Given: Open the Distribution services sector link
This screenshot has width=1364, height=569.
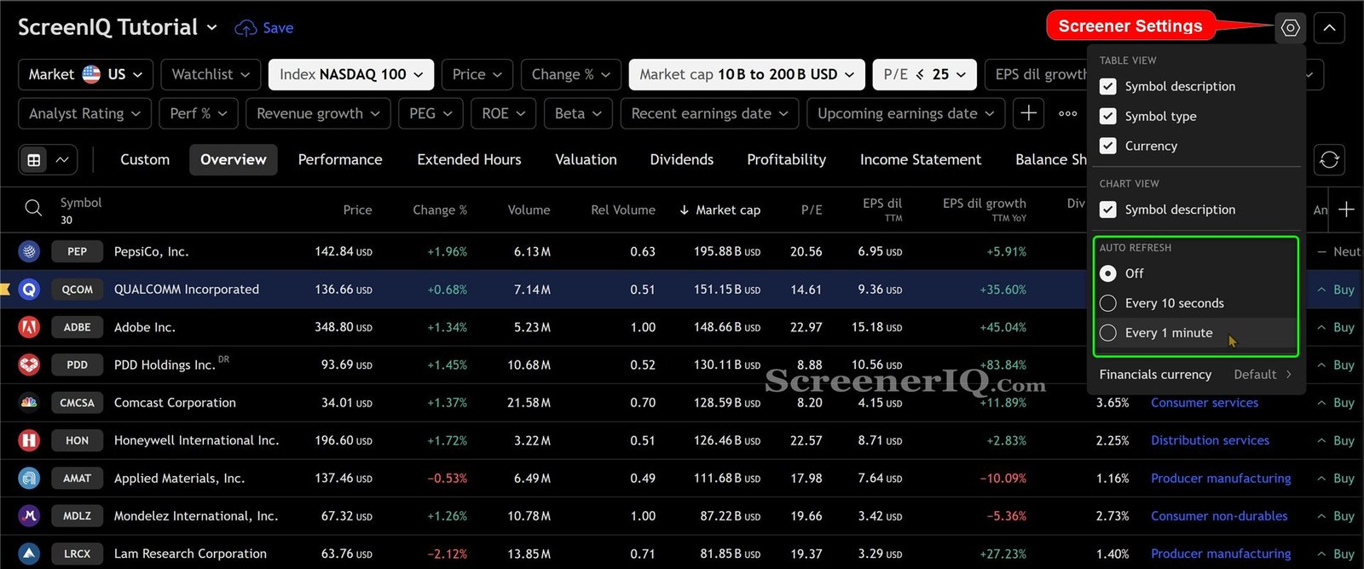Looking at the screenshot, I should (1210, 440).
